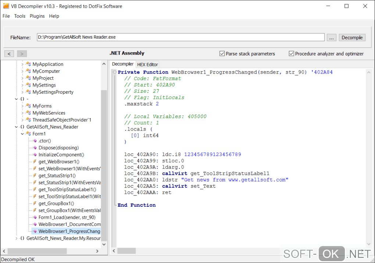Click the property icon beside get_WebBrowser1()

click(x=35, y=162)
